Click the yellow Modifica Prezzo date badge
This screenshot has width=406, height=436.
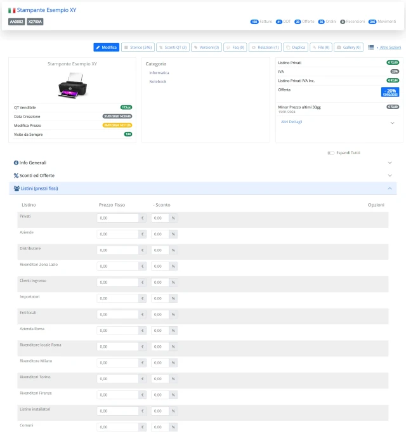117,125
